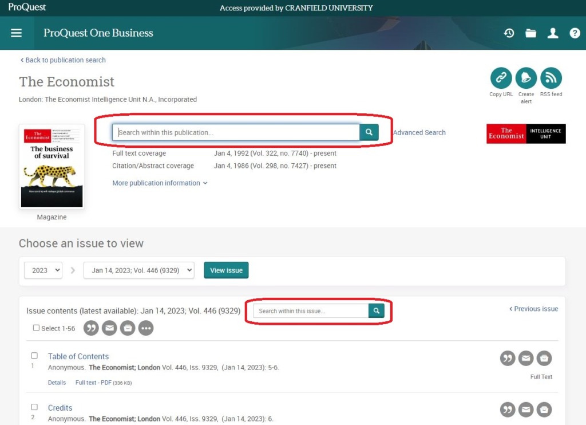Open the Advanced Search link

pos(419,132)
